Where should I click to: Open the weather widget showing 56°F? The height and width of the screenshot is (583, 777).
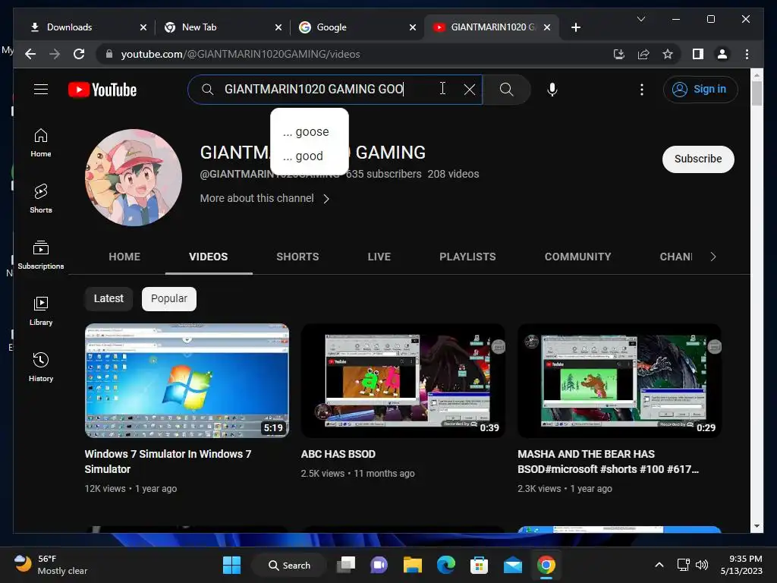coord(50,565)
